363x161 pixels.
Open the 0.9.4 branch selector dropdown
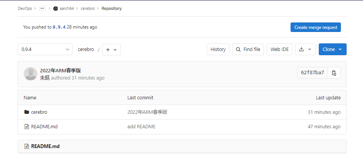[x=45, y=49]
